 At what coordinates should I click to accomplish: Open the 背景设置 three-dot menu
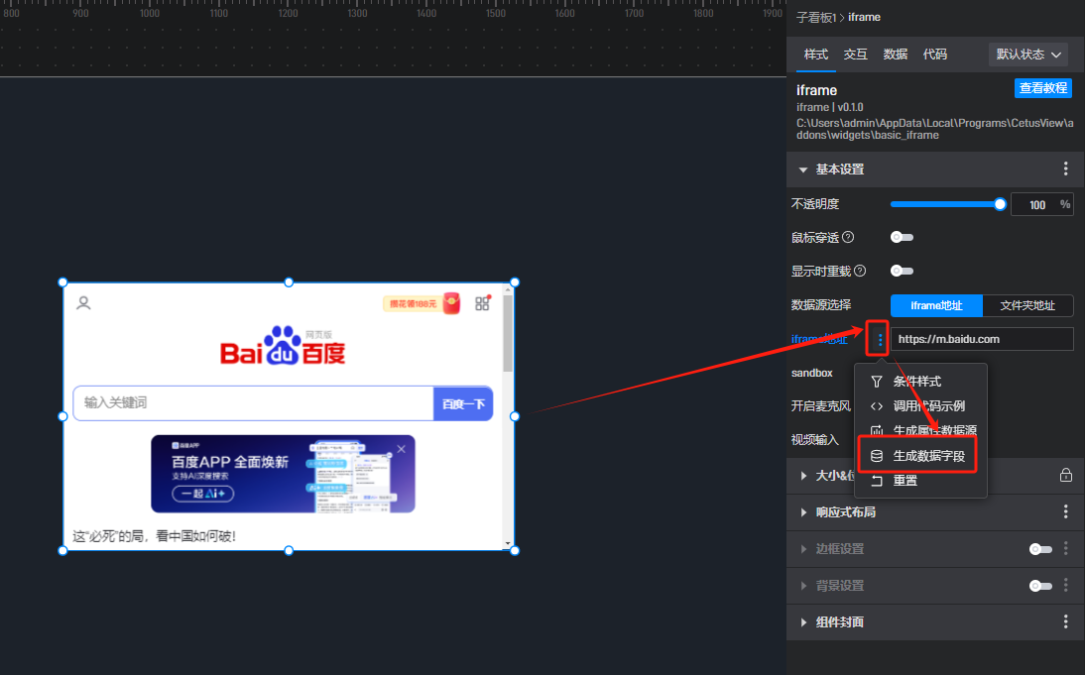pos(1065,585)
